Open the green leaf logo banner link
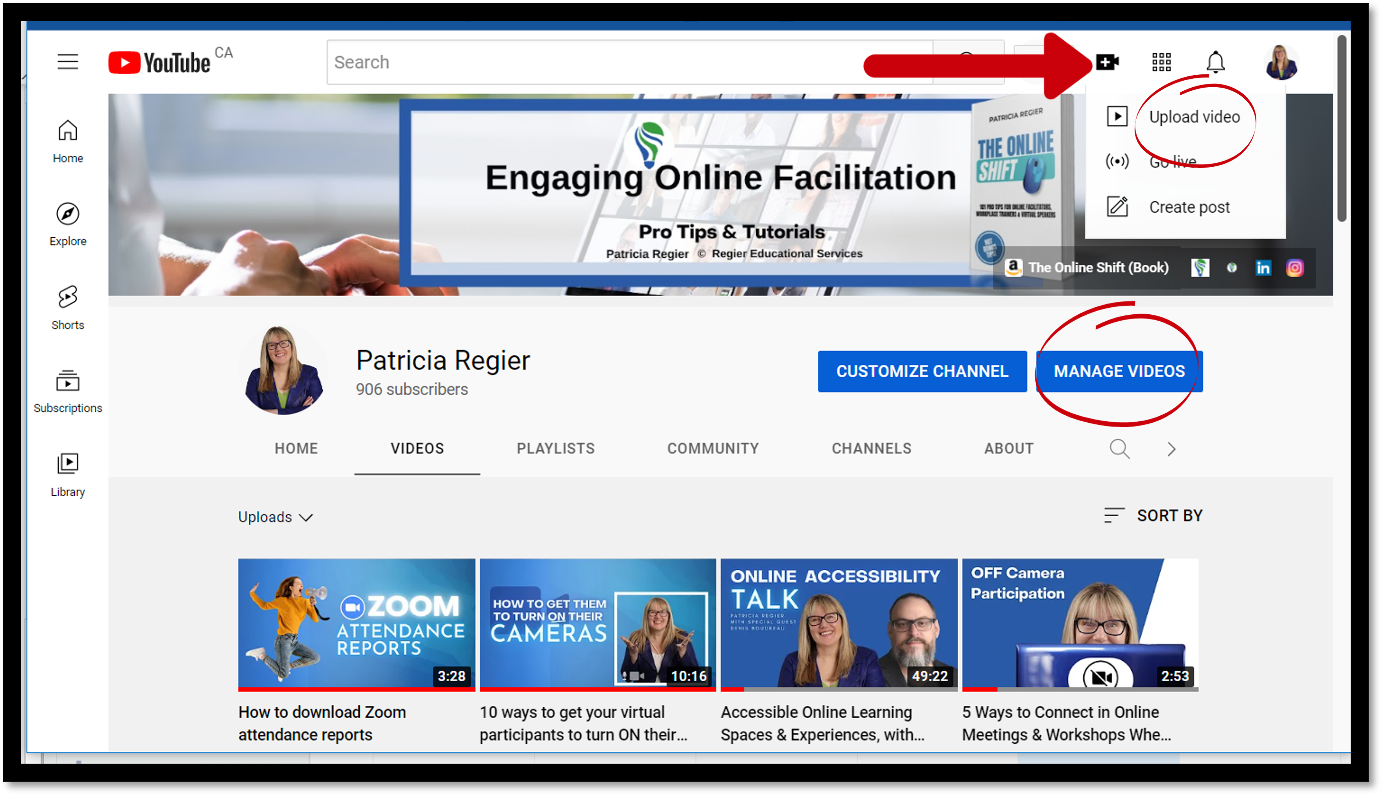 point(1200,268)
